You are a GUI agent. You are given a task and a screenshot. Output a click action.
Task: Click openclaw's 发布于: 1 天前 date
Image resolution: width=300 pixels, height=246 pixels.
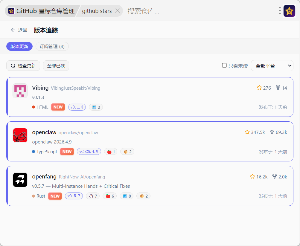(x=273, y=152)
